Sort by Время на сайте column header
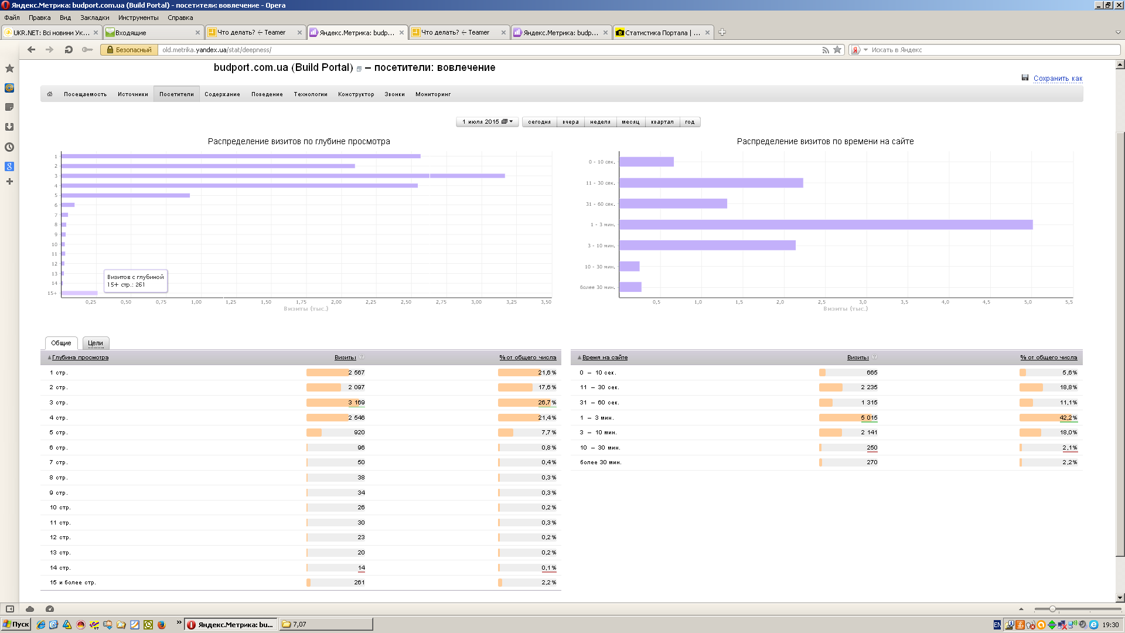Image resolution: width=1125 pixels, height=633 pixels. click(605, 358)
